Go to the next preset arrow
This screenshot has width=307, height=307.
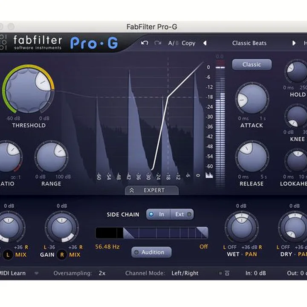click(294, 43)
